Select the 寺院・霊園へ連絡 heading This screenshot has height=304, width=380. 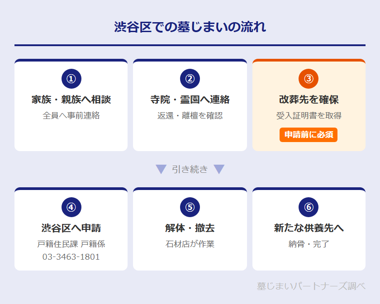190,100
